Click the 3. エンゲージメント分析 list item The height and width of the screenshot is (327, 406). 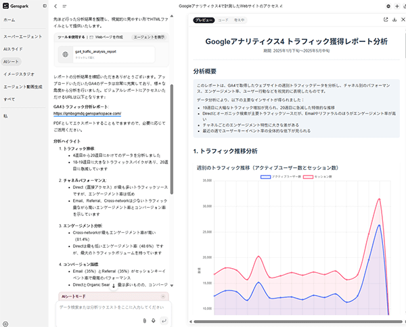click(x=81, y=225)
